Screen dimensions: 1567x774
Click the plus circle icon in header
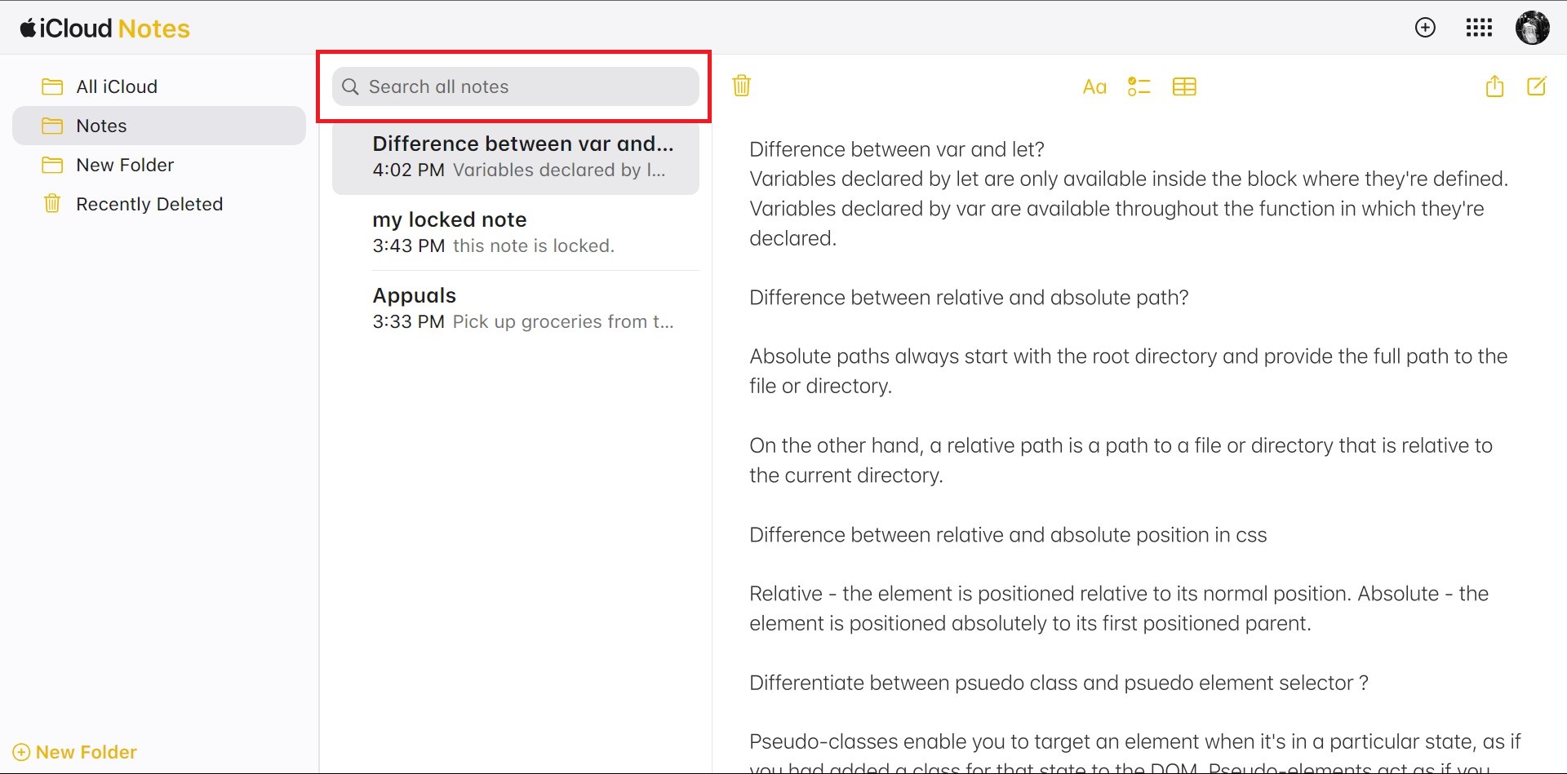click(x=1425, y=28)
